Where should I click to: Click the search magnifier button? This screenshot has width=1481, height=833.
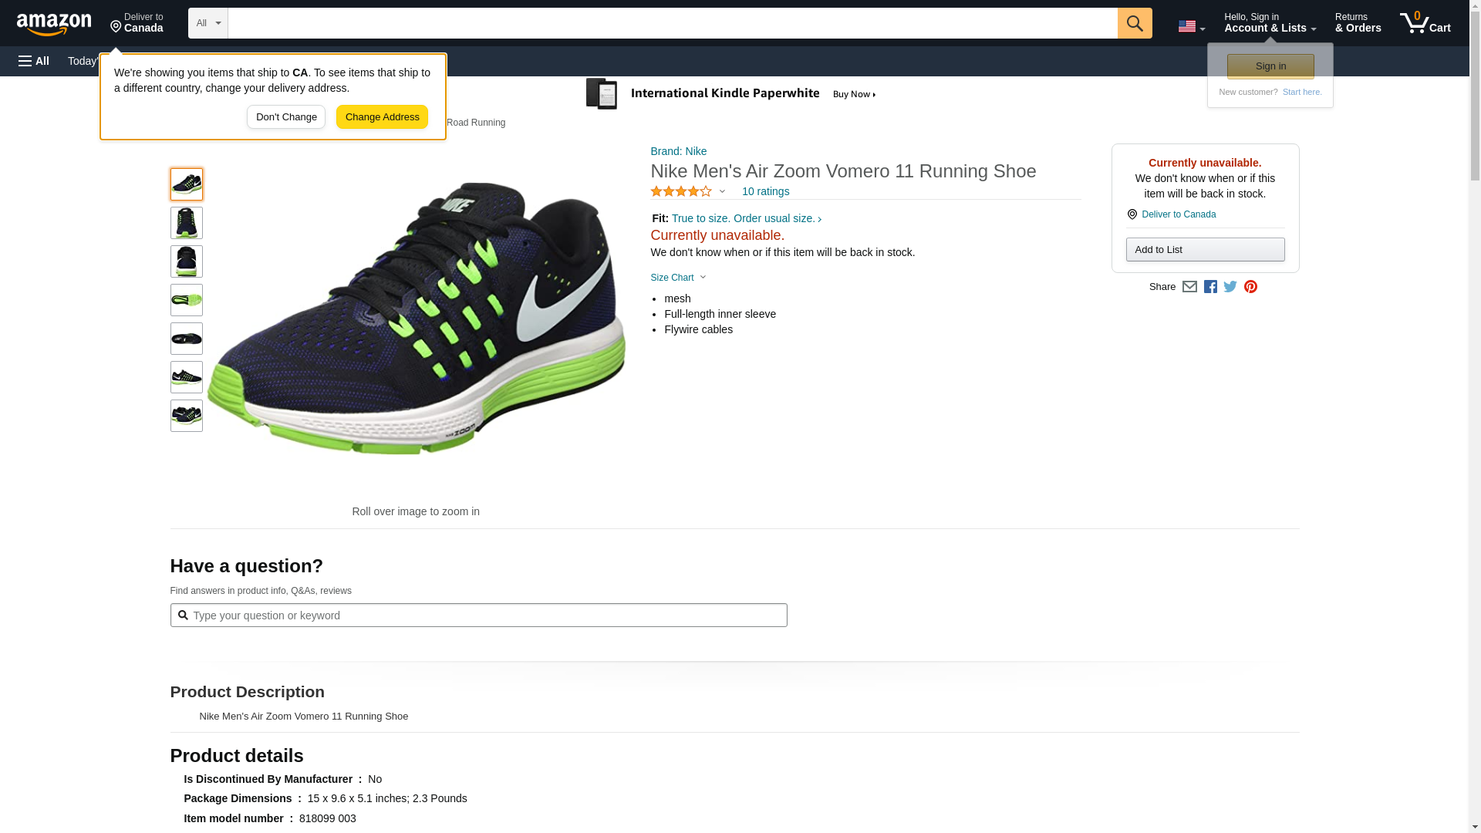[x=1134, y=23]
